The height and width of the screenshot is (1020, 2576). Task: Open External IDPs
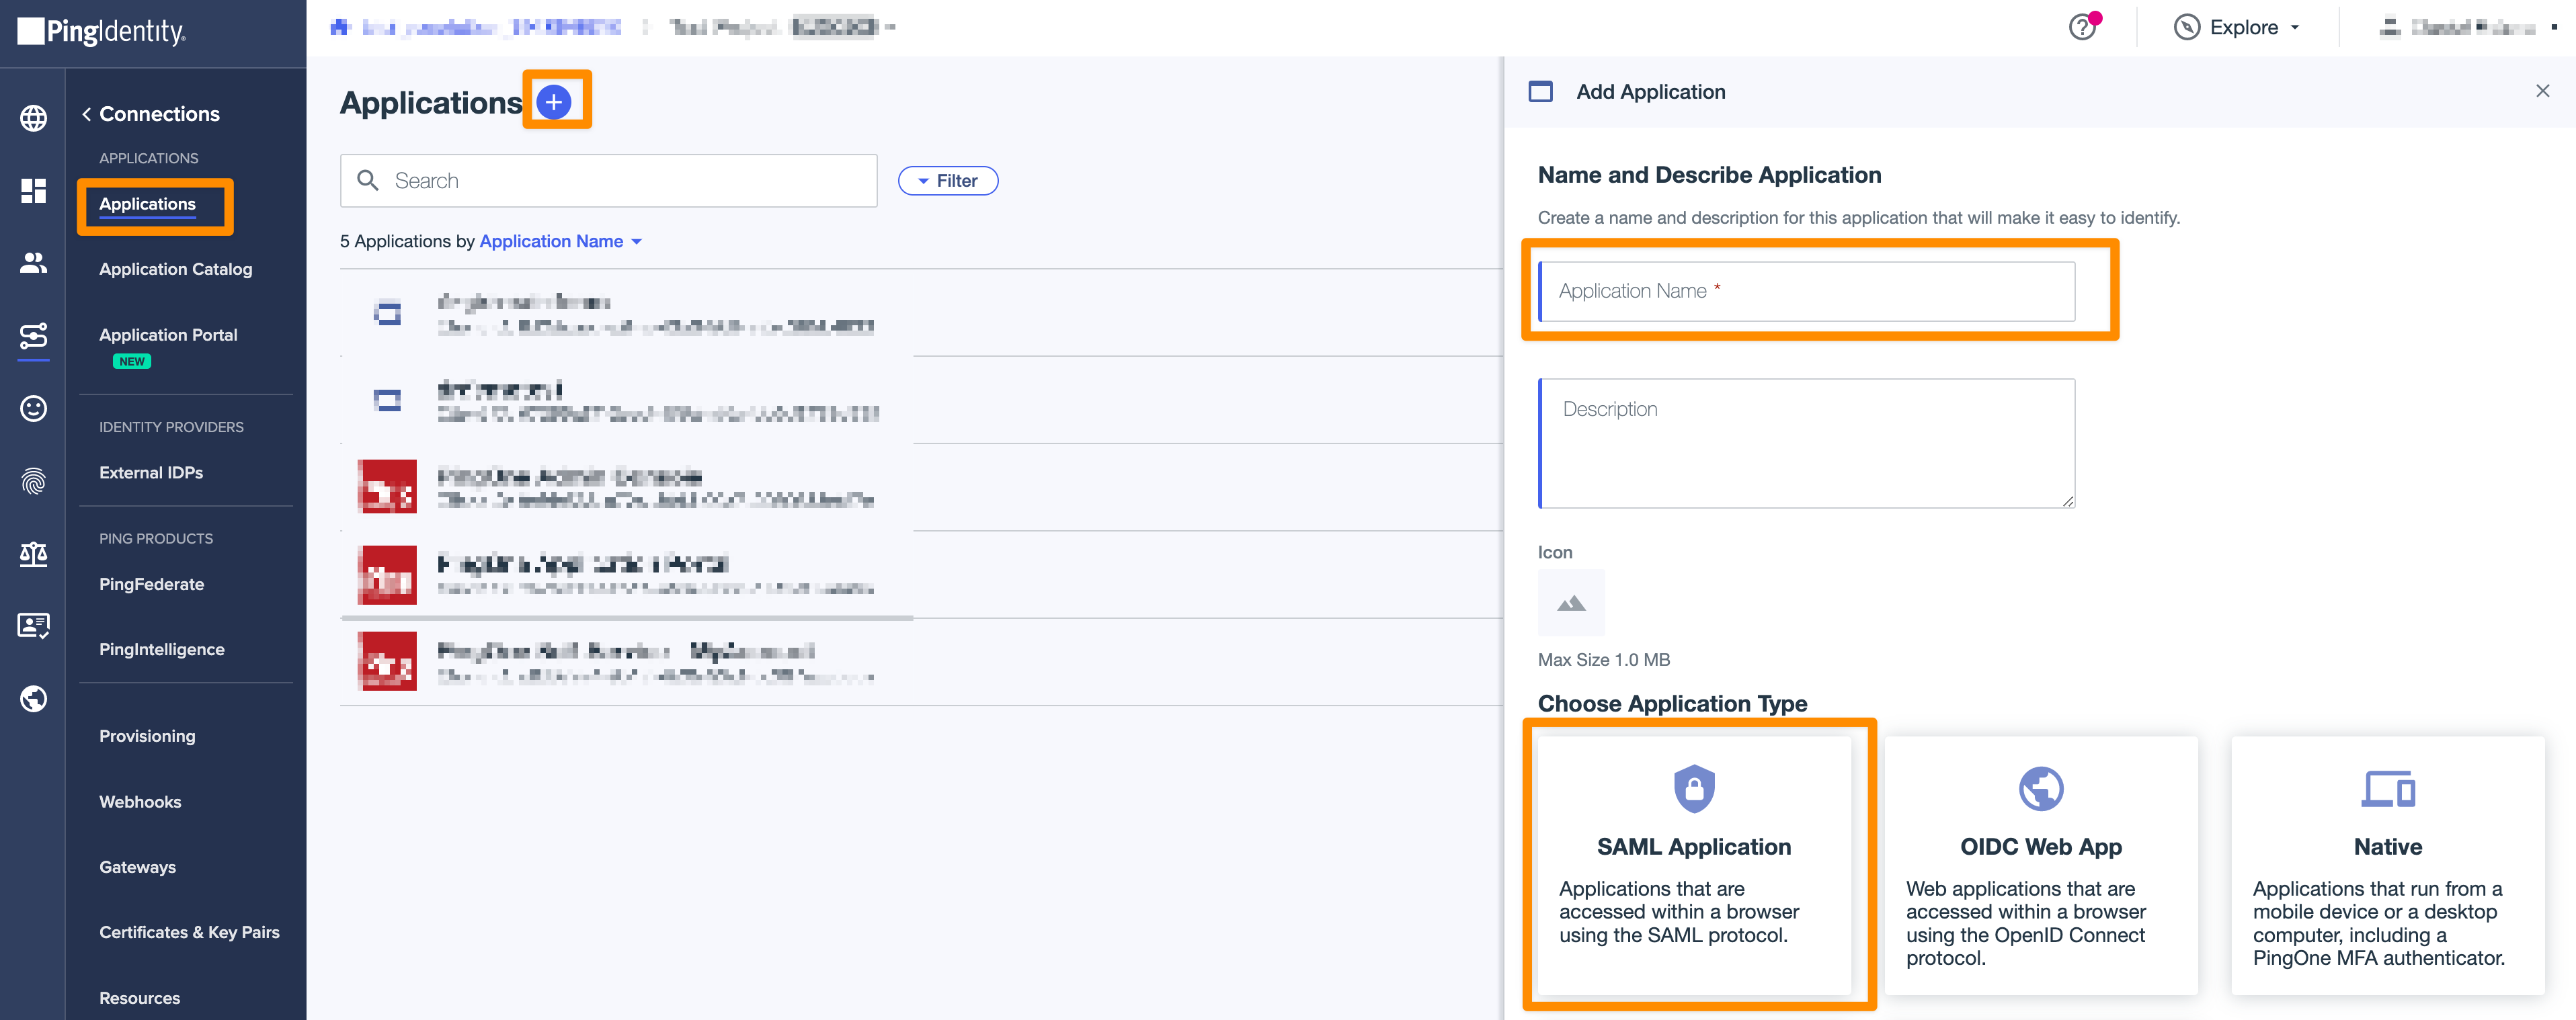150,473
